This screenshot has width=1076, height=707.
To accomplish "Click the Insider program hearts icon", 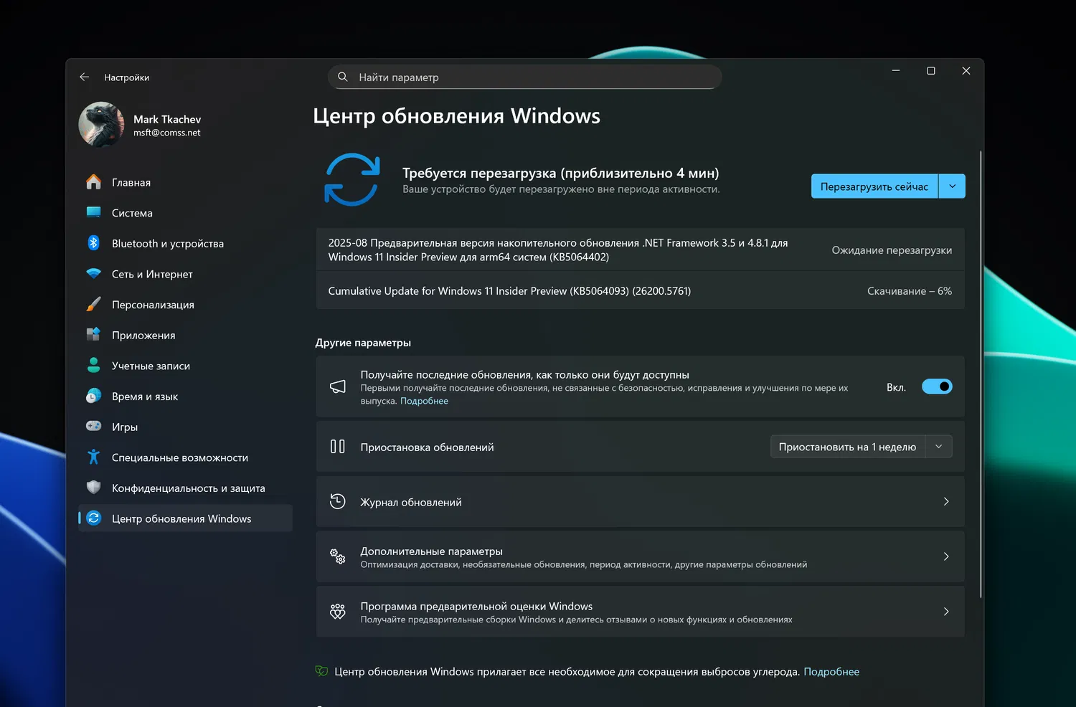I will tap(338, 612).
